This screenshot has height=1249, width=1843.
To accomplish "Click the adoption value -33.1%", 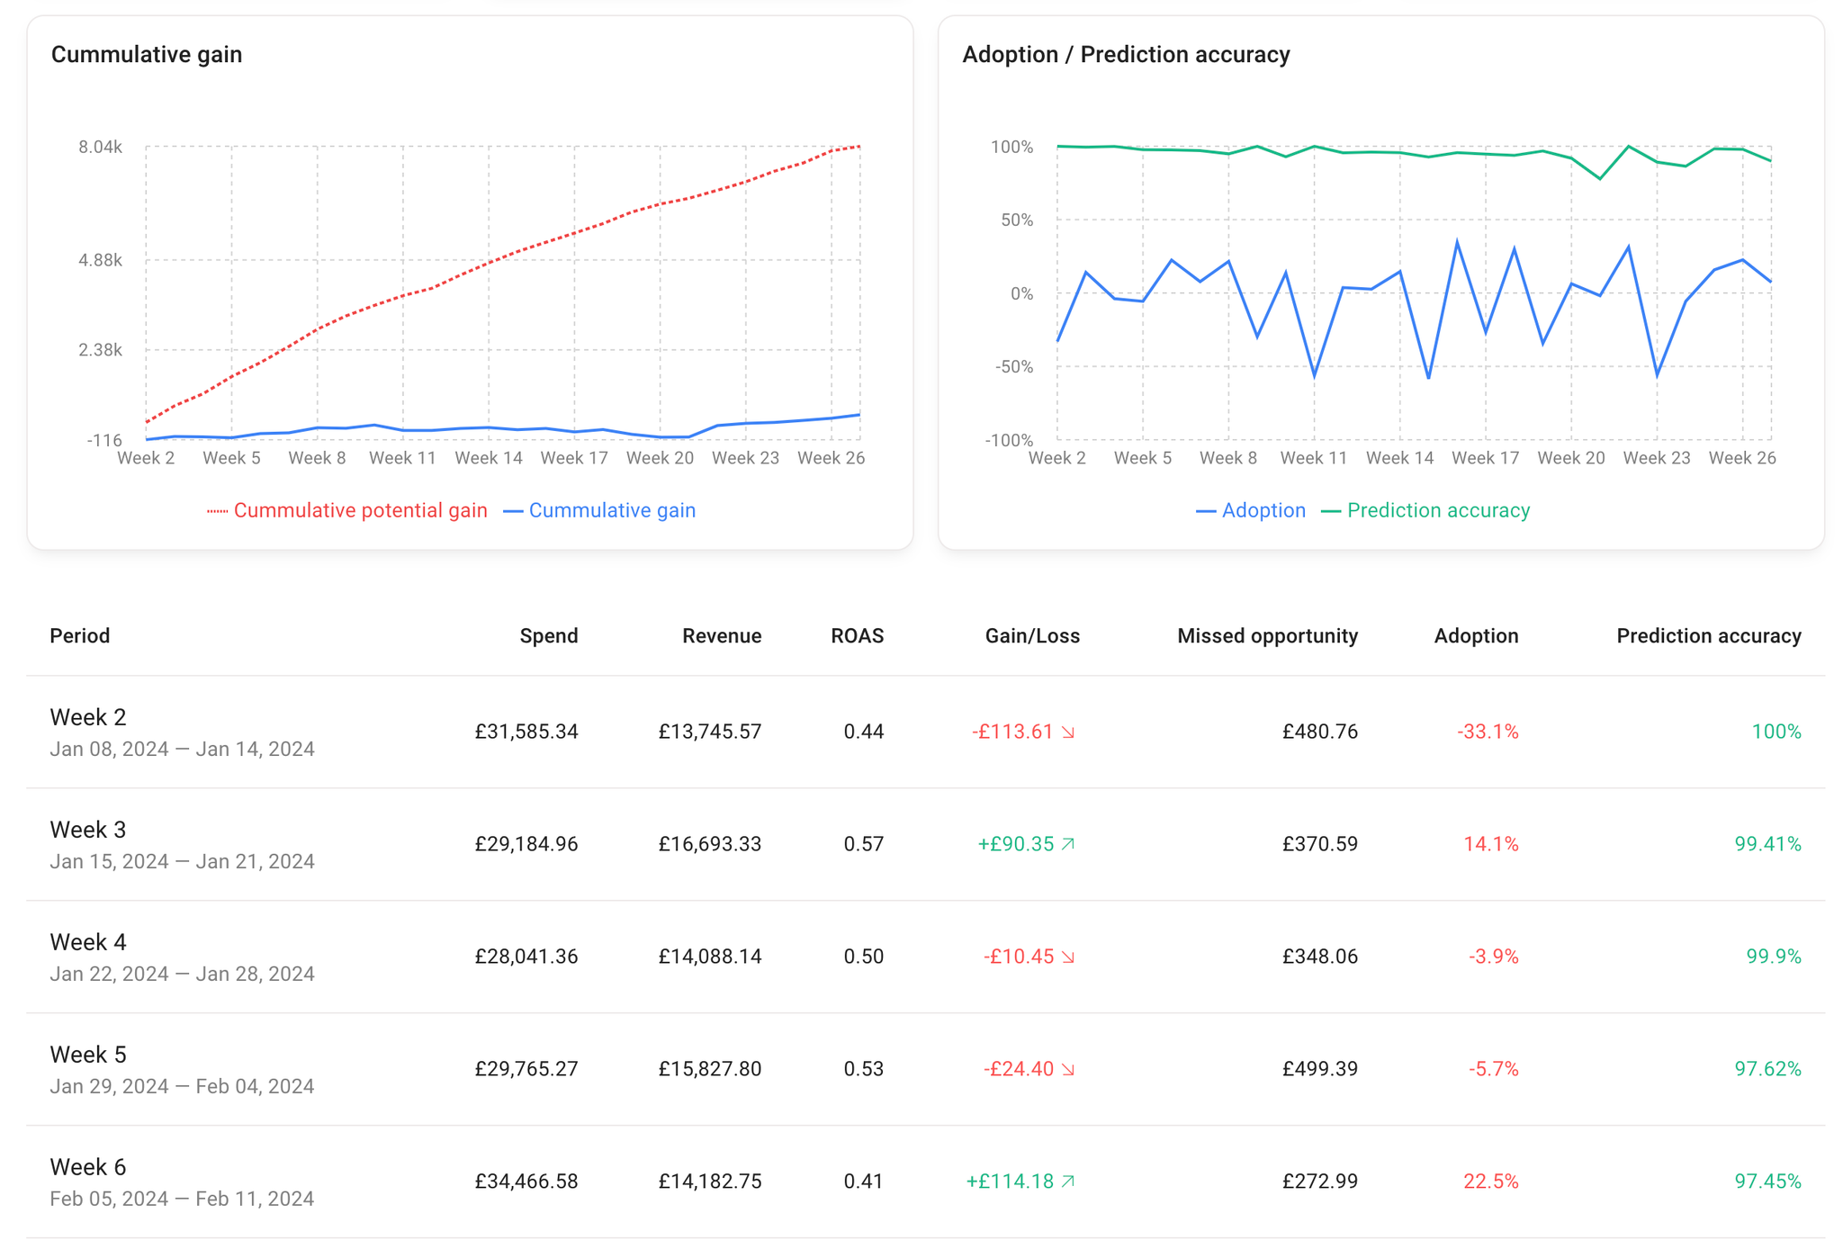I will (1488, 732).
